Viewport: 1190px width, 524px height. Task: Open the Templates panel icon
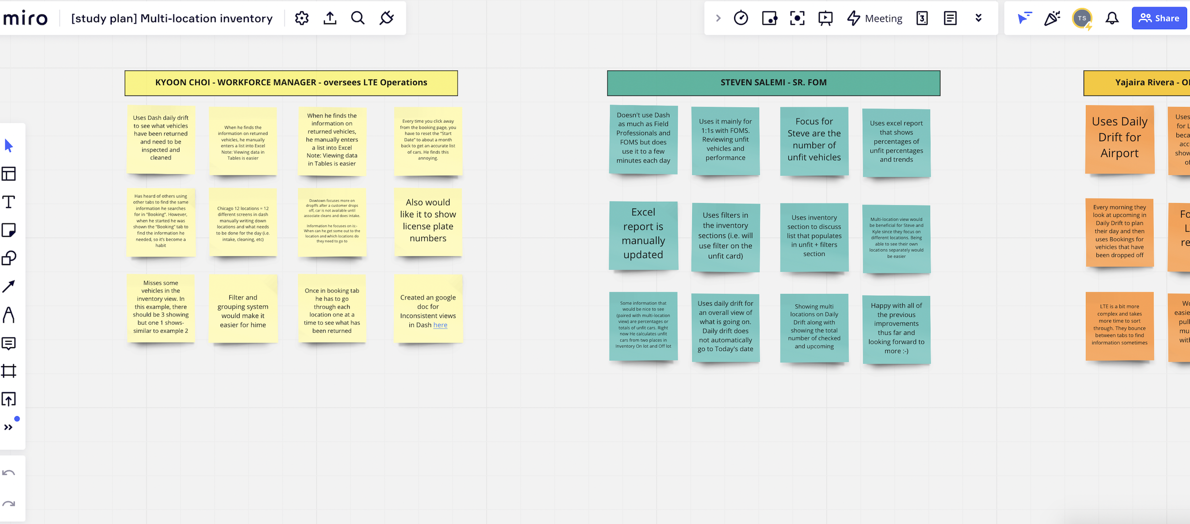(x=9, y=174)
